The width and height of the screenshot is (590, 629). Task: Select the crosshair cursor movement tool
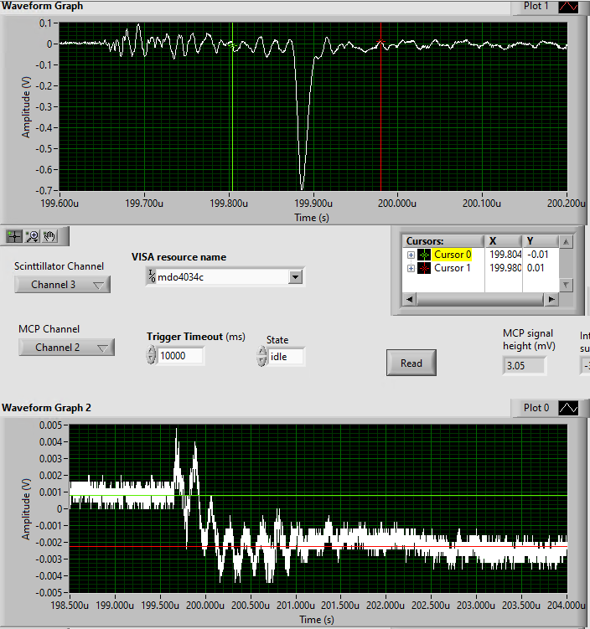point(14,236)
